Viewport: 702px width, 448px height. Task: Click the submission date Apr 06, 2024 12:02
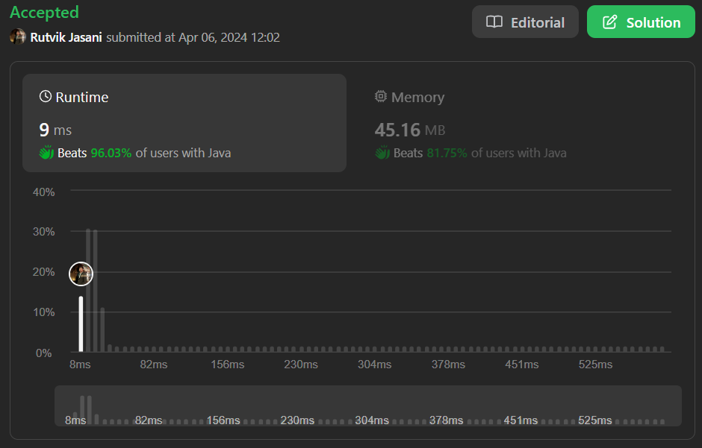229,37
